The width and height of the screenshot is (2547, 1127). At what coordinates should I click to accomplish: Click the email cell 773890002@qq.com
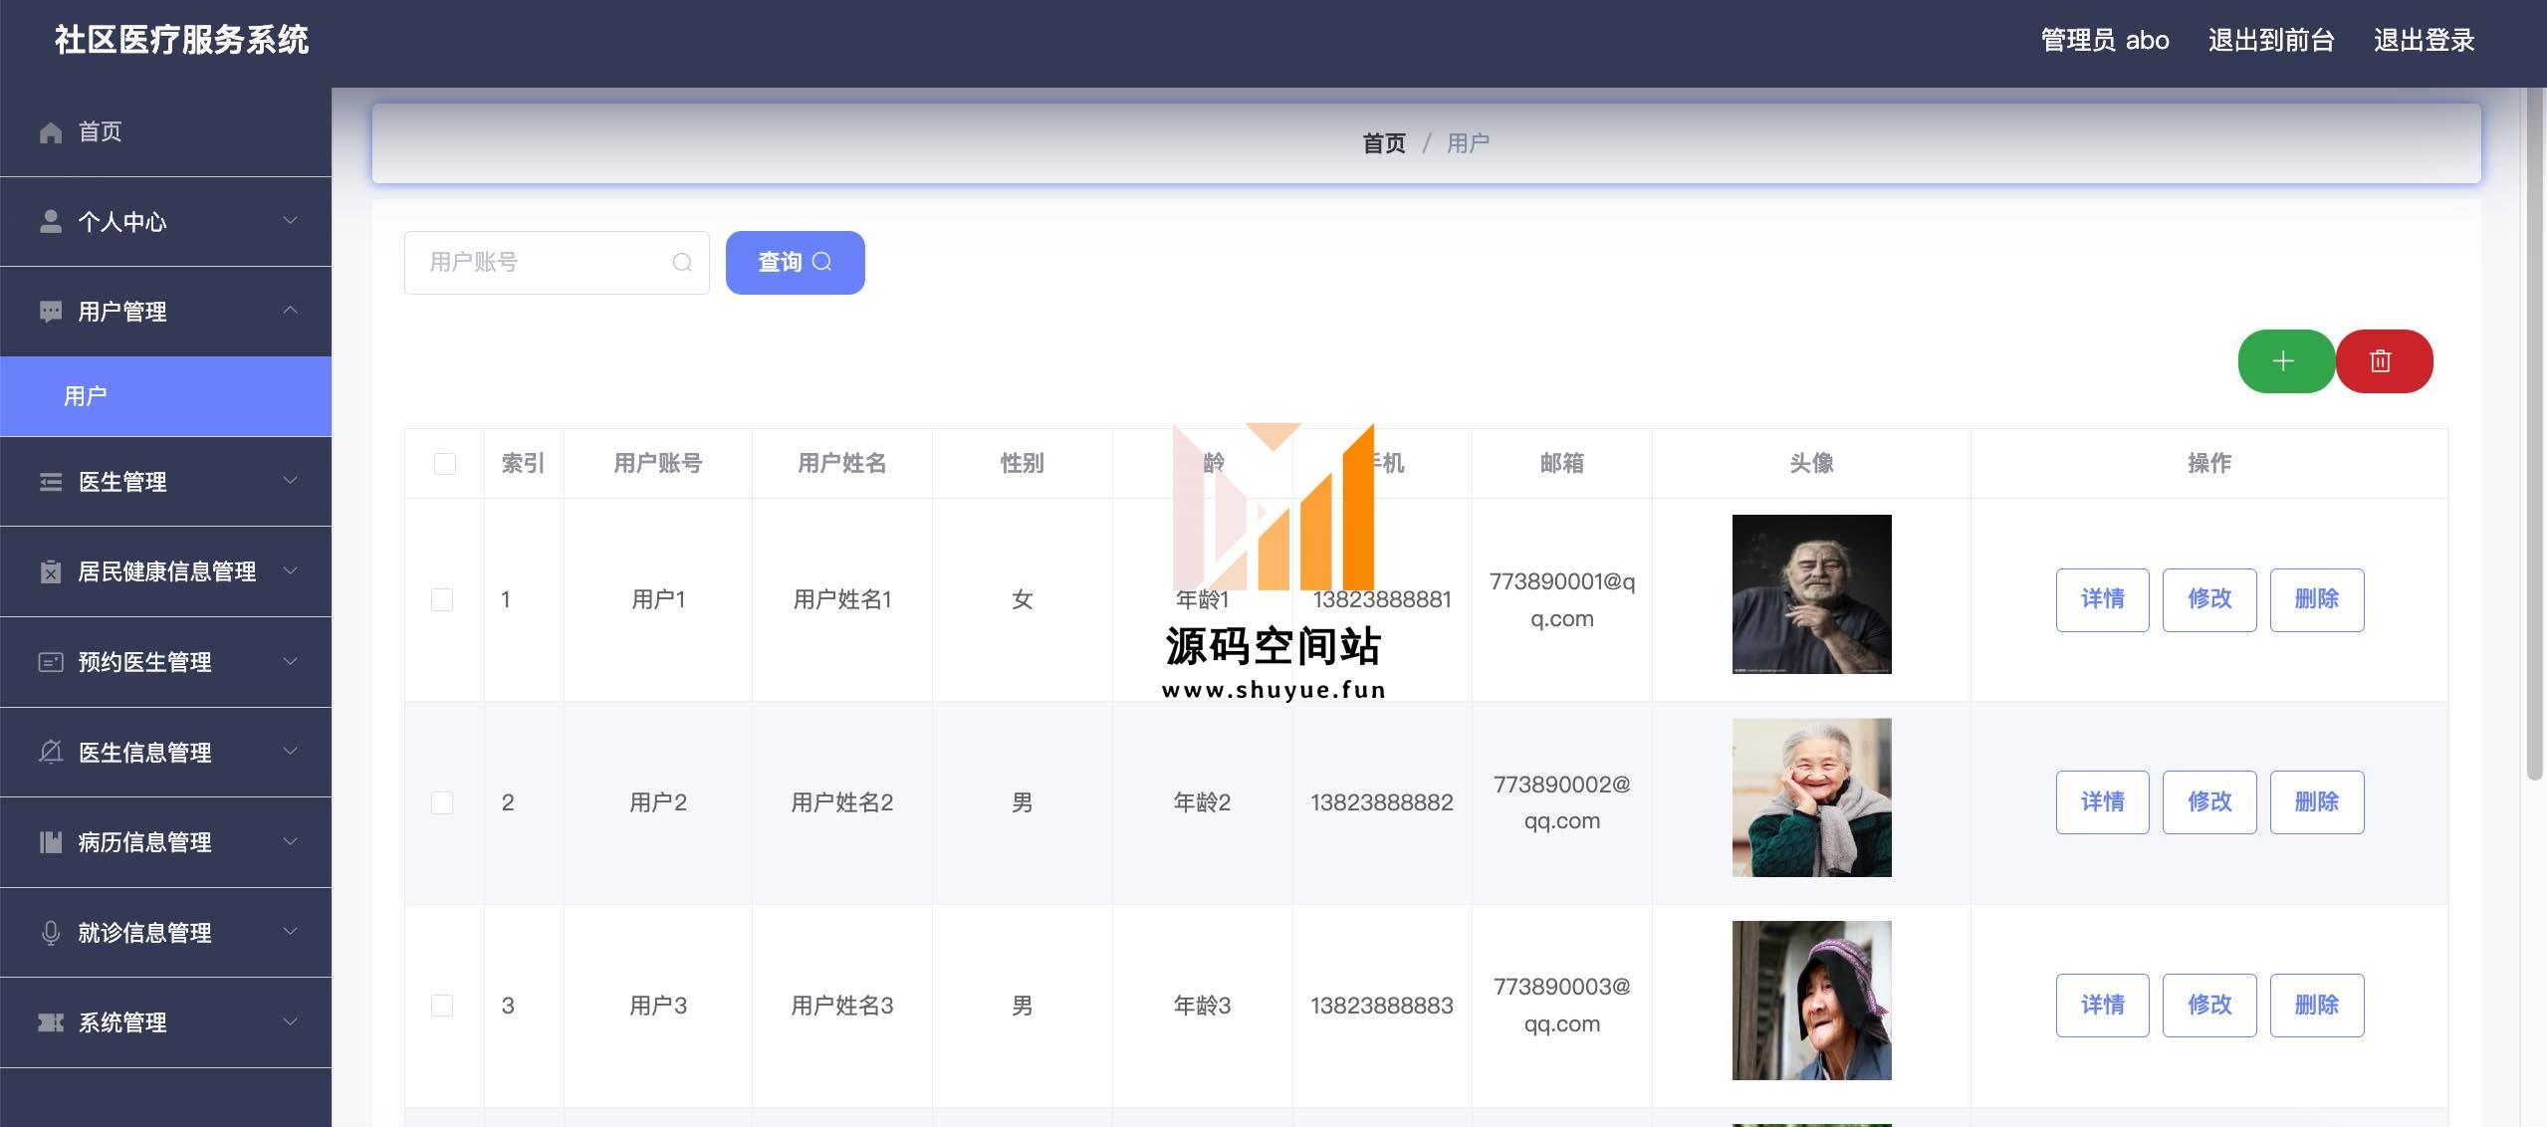pos(1561,802)
